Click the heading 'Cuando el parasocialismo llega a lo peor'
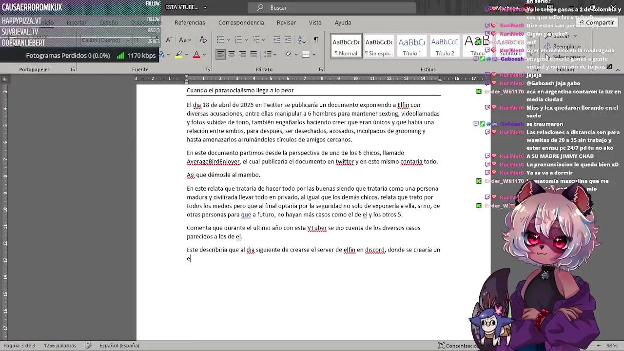 240,90
